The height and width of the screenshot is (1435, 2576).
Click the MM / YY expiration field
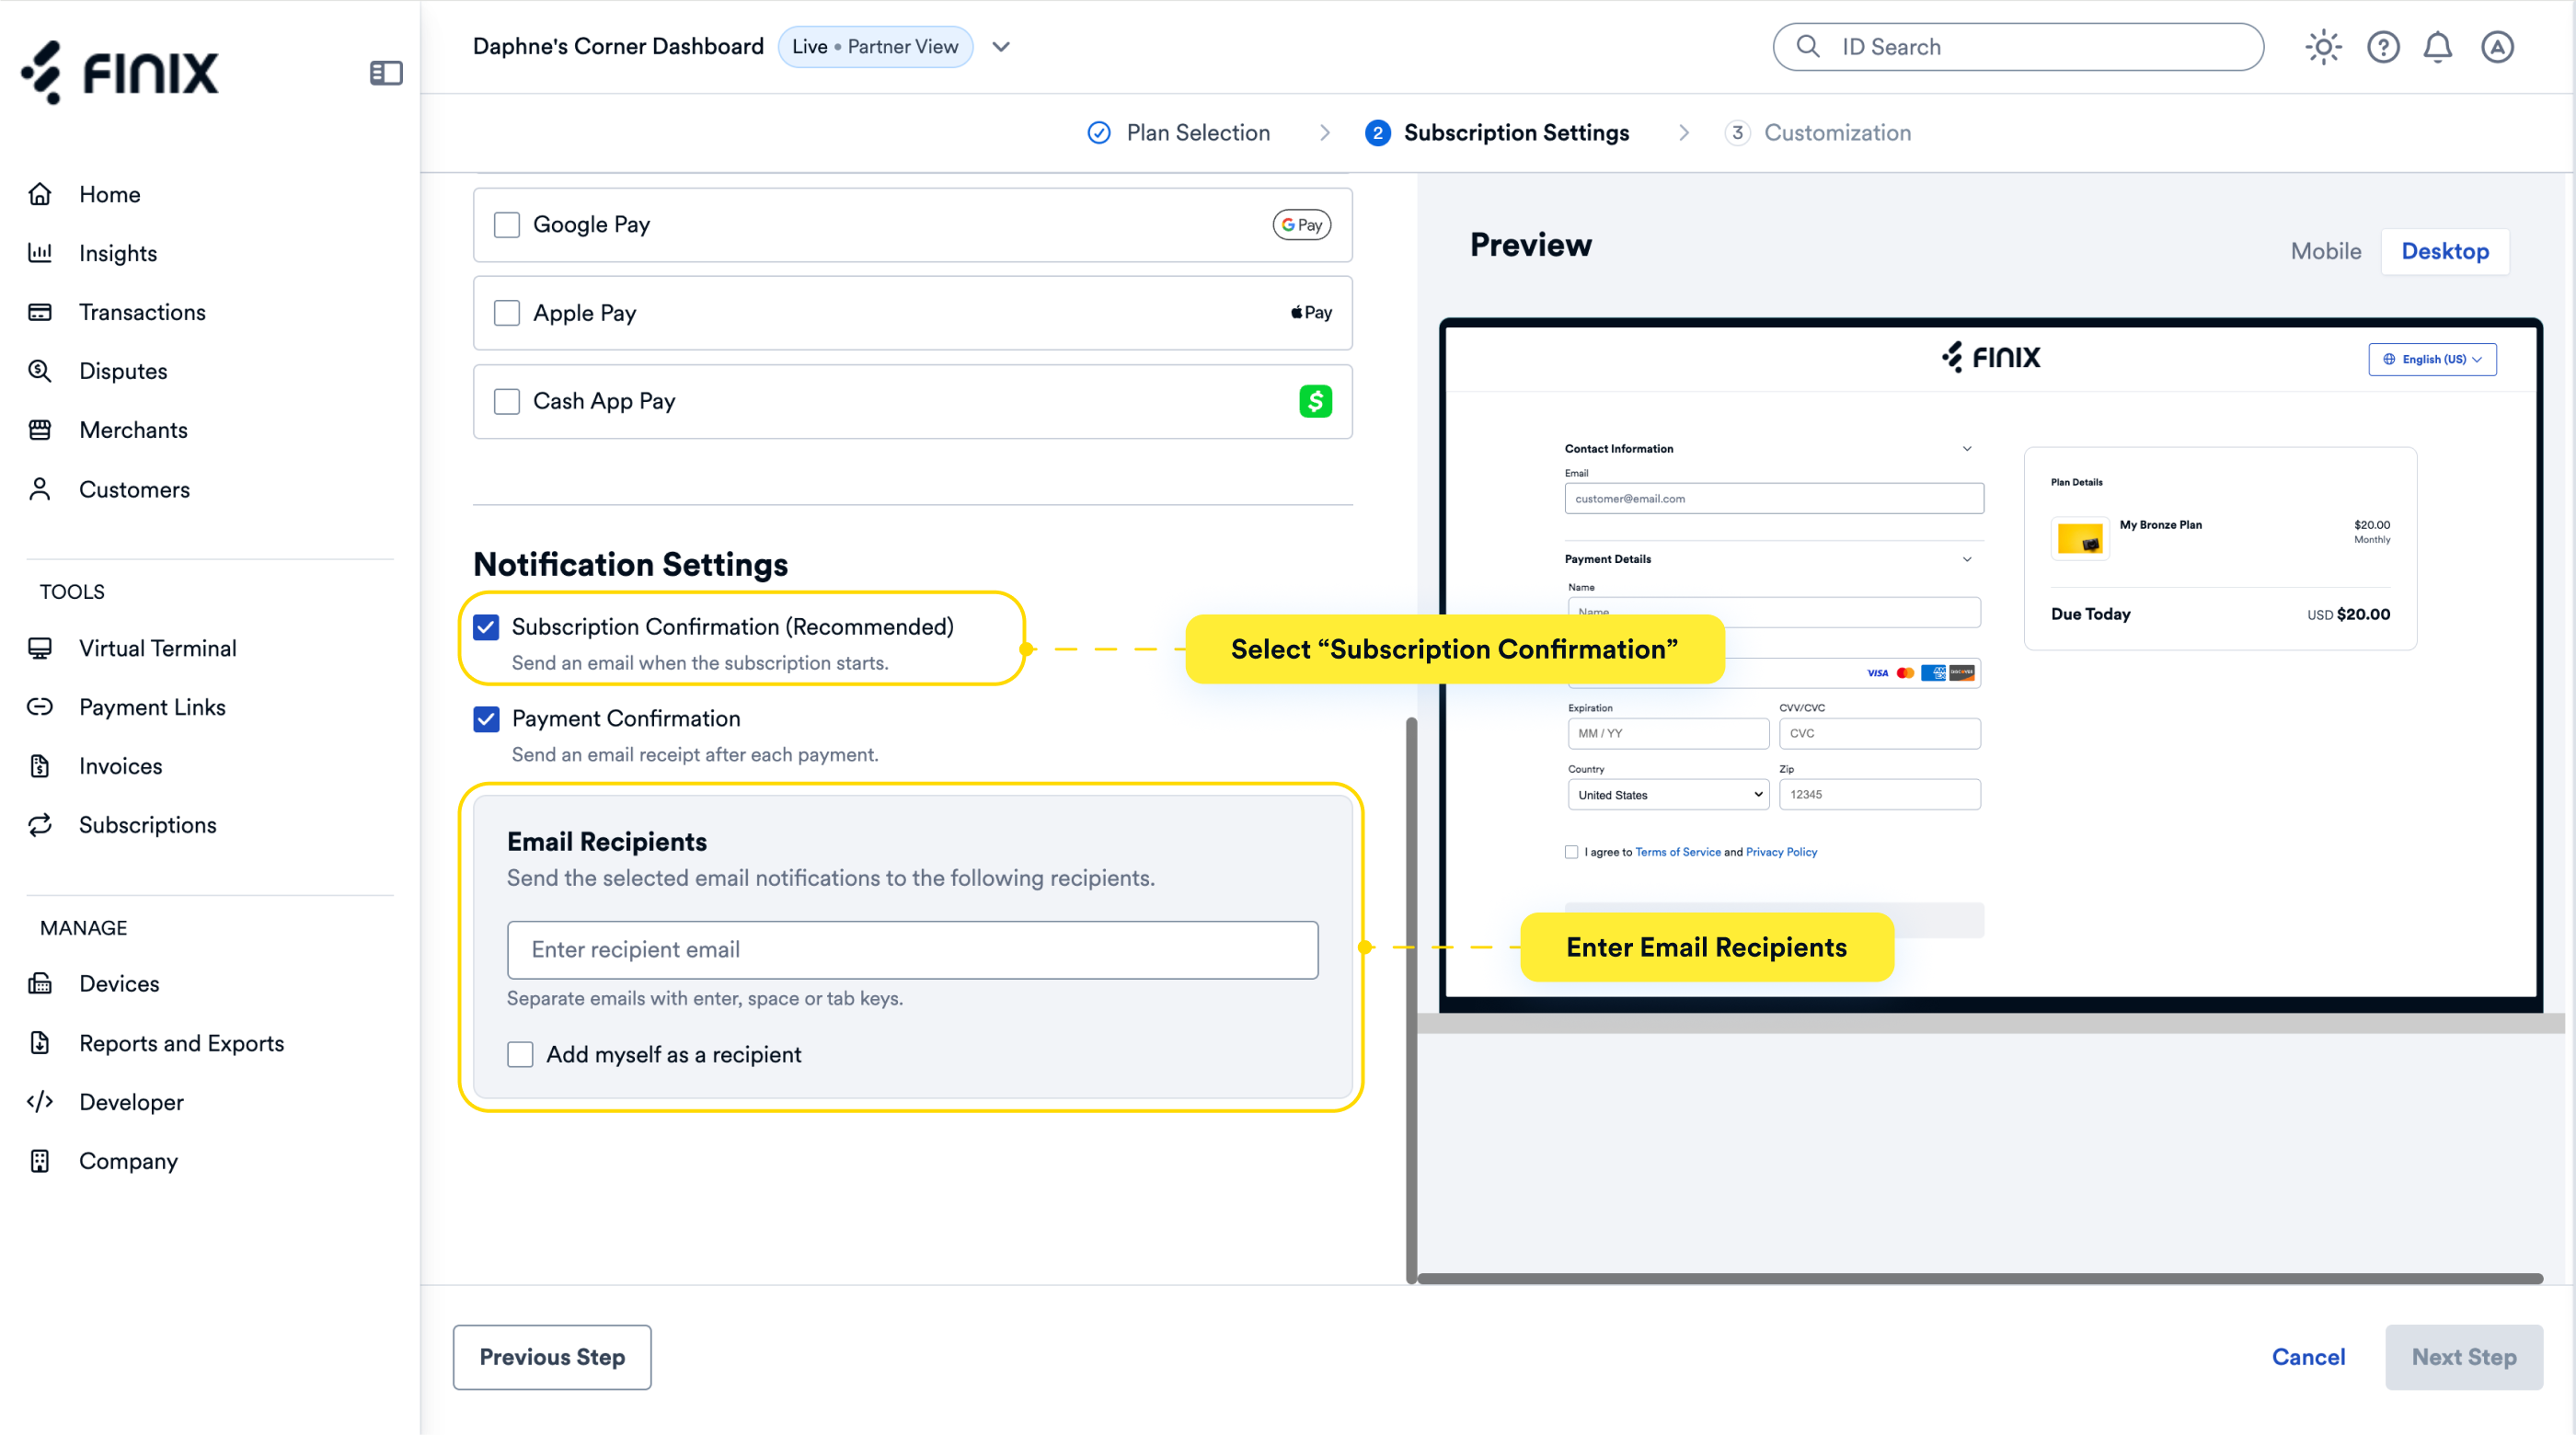coord(1668,733)
